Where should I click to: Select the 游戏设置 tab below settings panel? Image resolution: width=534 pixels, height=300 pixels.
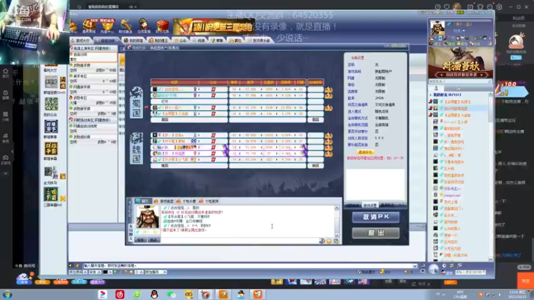click(x=370, y=205)
